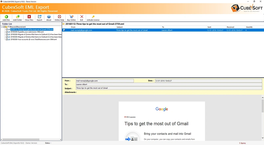This screenshot has width=264, height=145.
Task: Click the CubexSoft logo in the header
Action: tap(247, 8)
